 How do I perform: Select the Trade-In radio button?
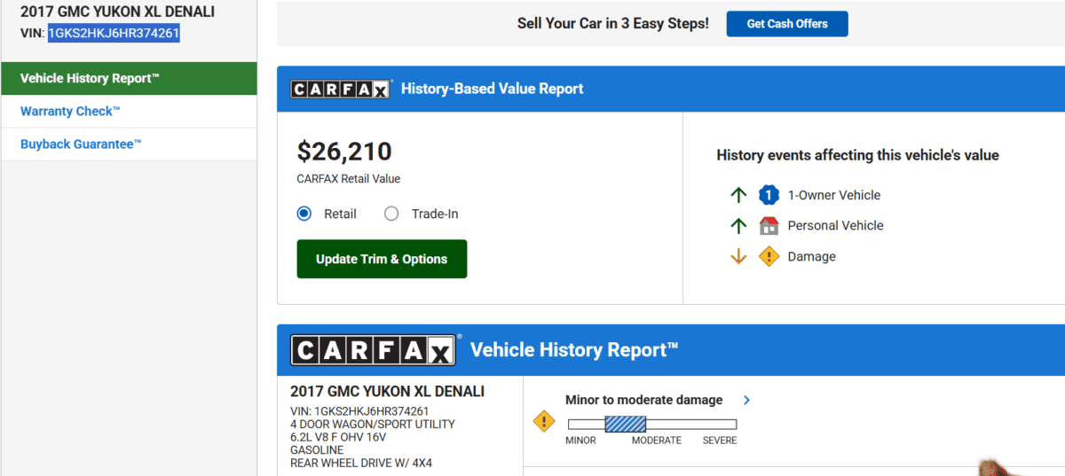coord(391,214)
